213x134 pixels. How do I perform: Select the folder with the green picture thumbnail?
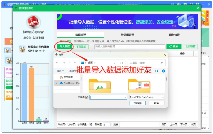point(100,86)
